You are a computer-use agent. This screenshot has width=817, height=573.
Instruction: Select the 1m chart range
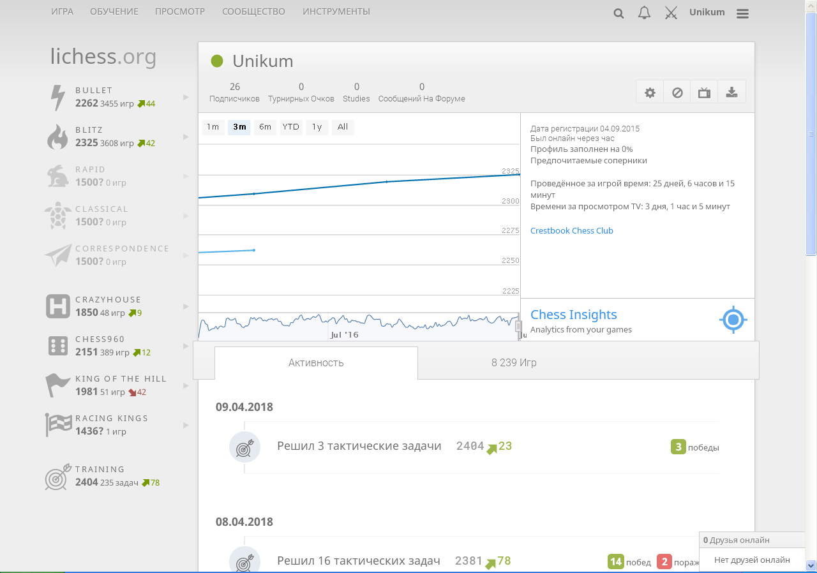point(213,127)
